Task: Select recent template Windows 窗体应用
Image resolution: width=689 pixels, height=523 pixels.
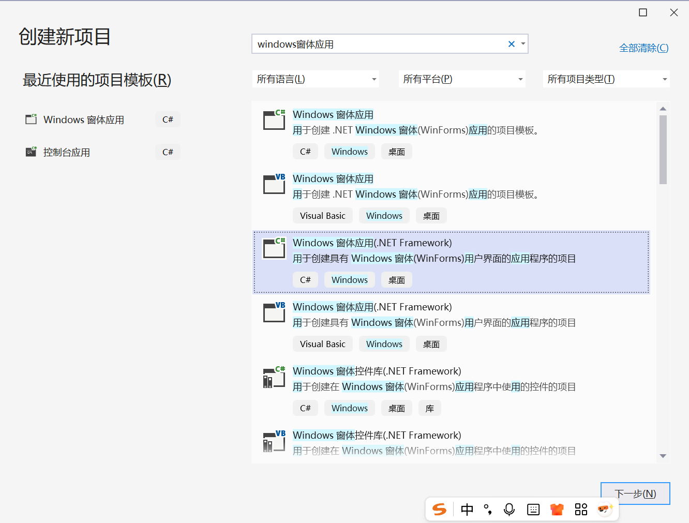Action: click(84, 119)
